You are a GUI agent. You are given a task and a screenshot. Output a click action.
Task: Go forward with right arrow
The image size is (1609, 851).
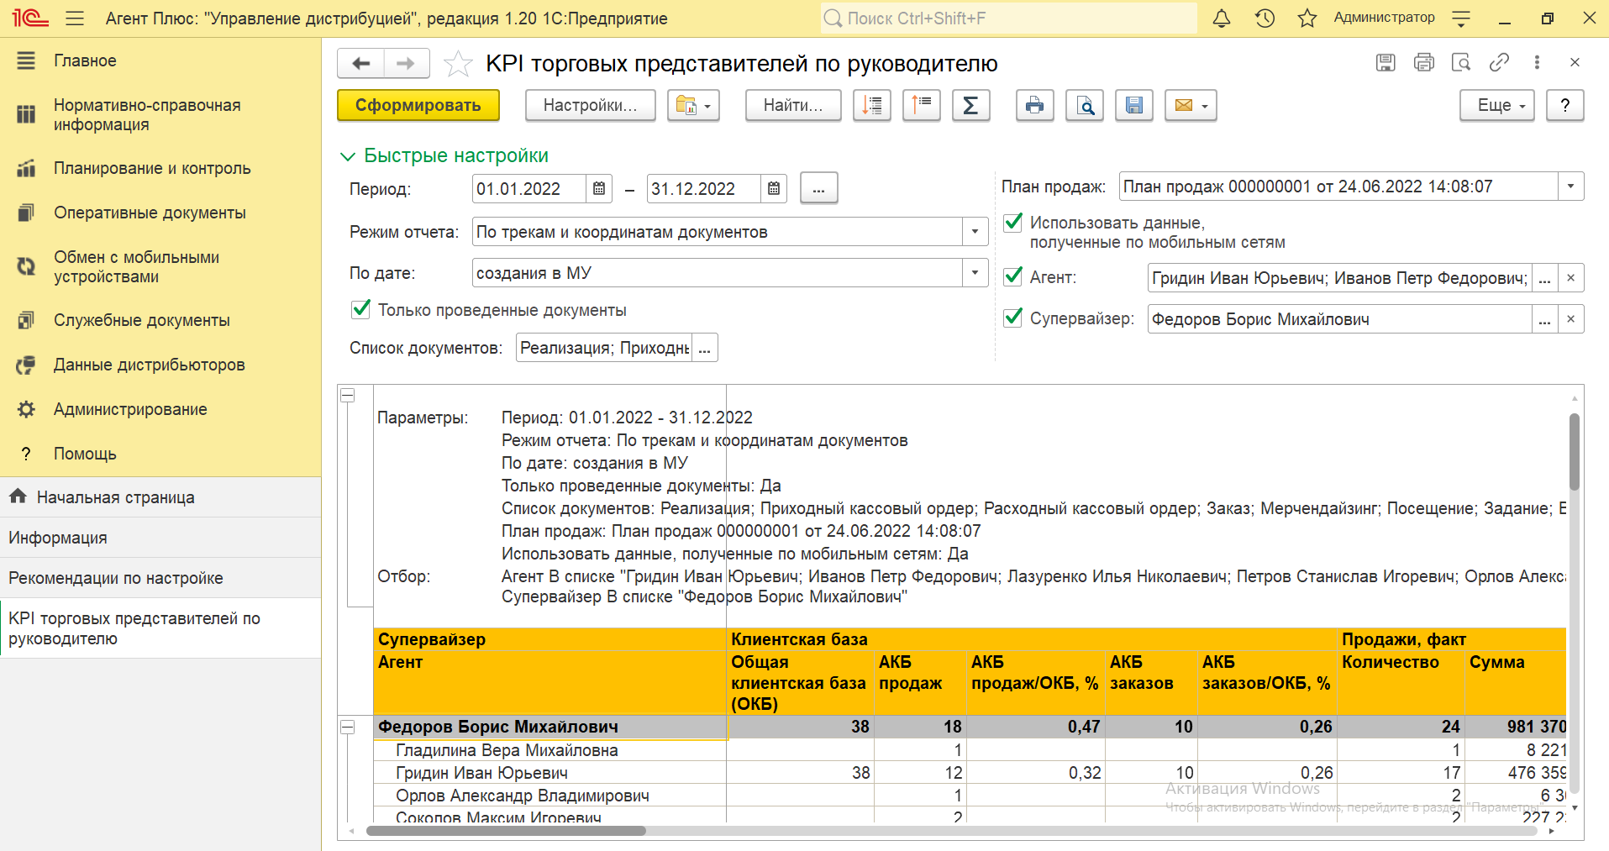coord(406,63)
